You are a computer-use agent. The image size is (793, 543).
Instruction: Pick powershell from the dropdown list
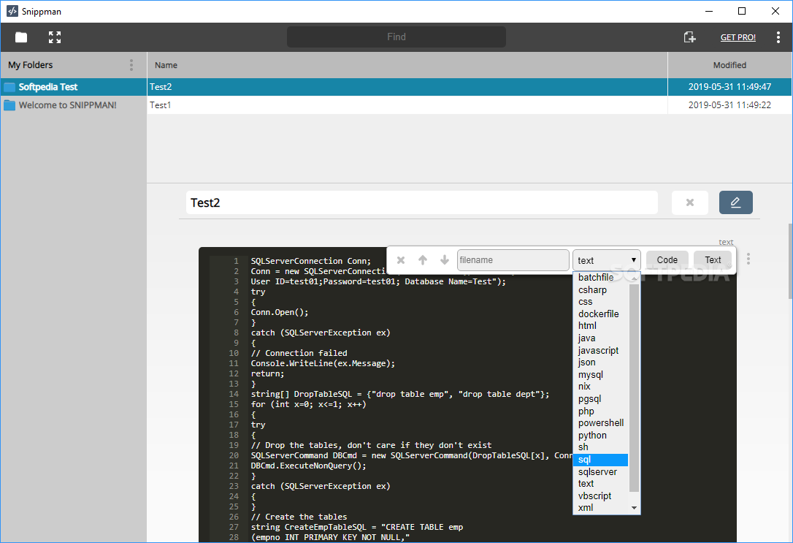pyautogui.click(x=601, y=423)
